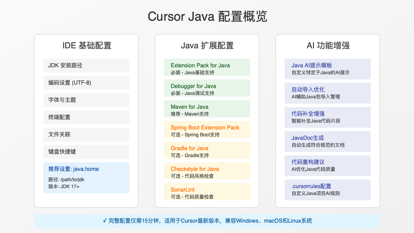
Task: Select the '键盘快捷键' item
Action: 86,152
